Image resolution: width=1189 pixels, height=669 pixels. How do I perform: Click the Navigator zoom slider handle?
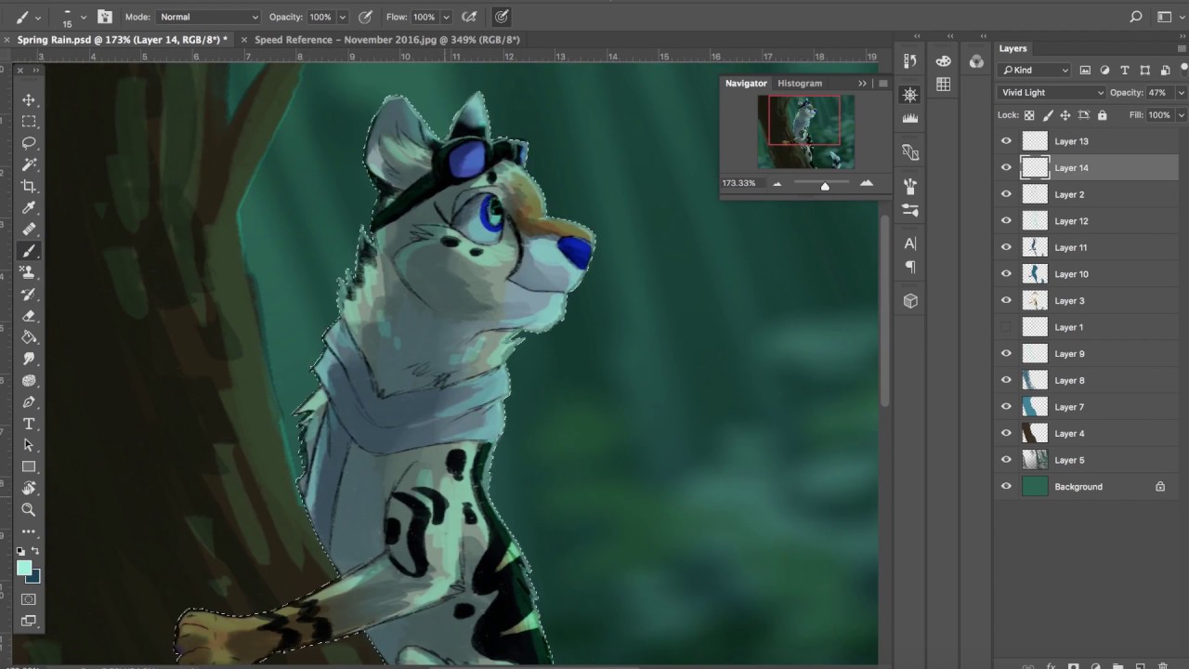(x=825, y=186)
